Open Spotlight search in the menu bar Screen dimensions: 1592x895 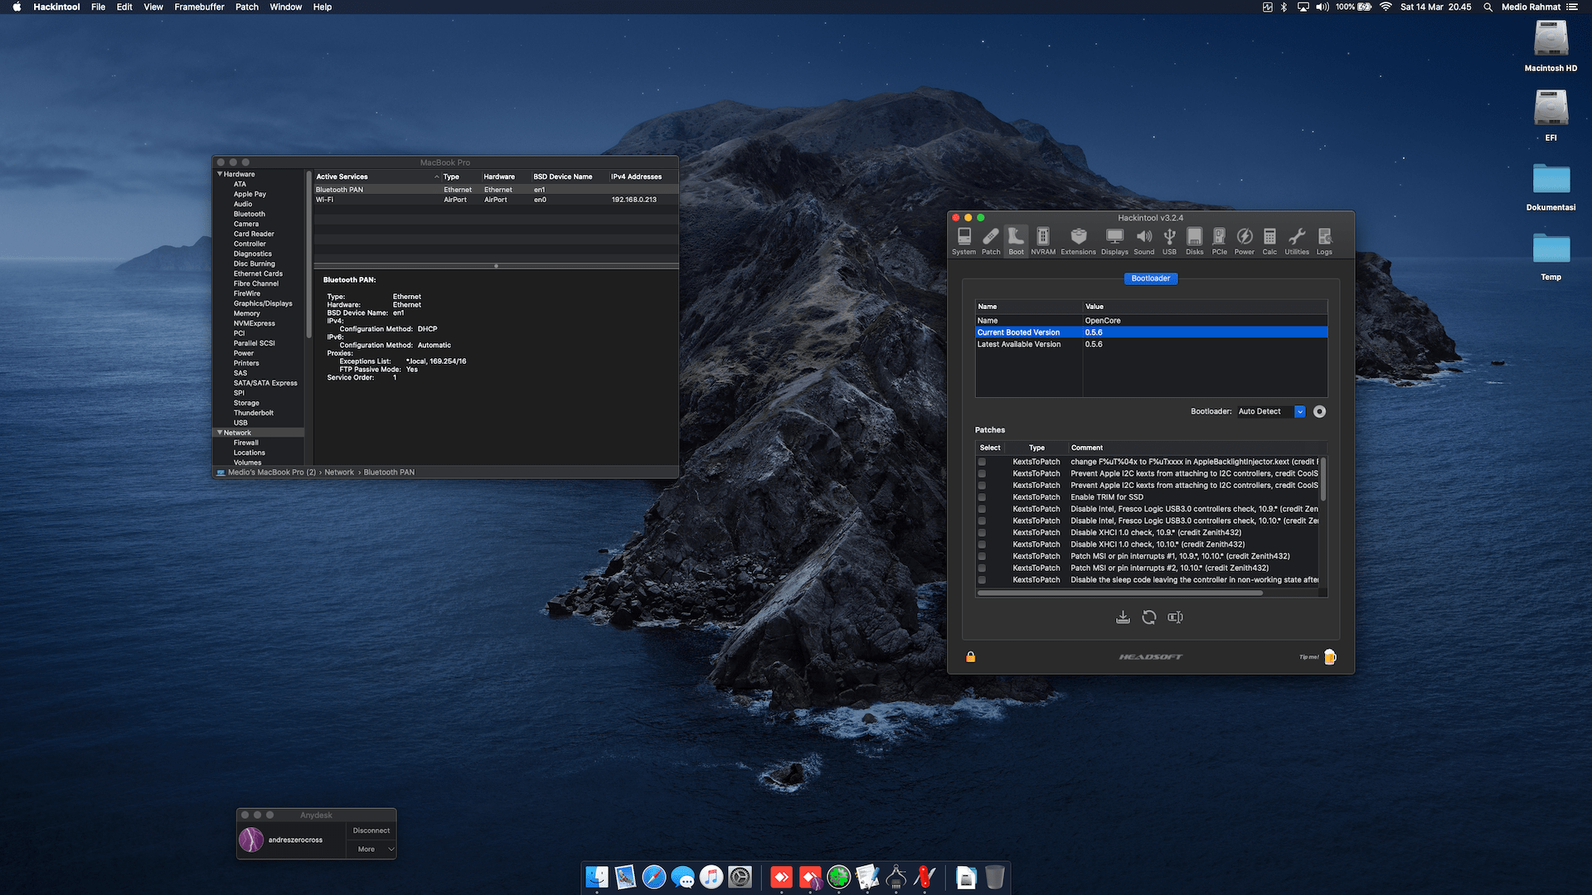pos(1488,7)
